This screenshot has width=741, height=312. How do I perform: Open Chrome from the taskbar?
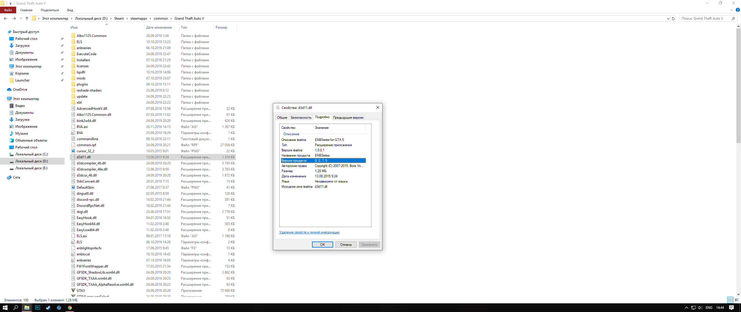click(70, 308)
